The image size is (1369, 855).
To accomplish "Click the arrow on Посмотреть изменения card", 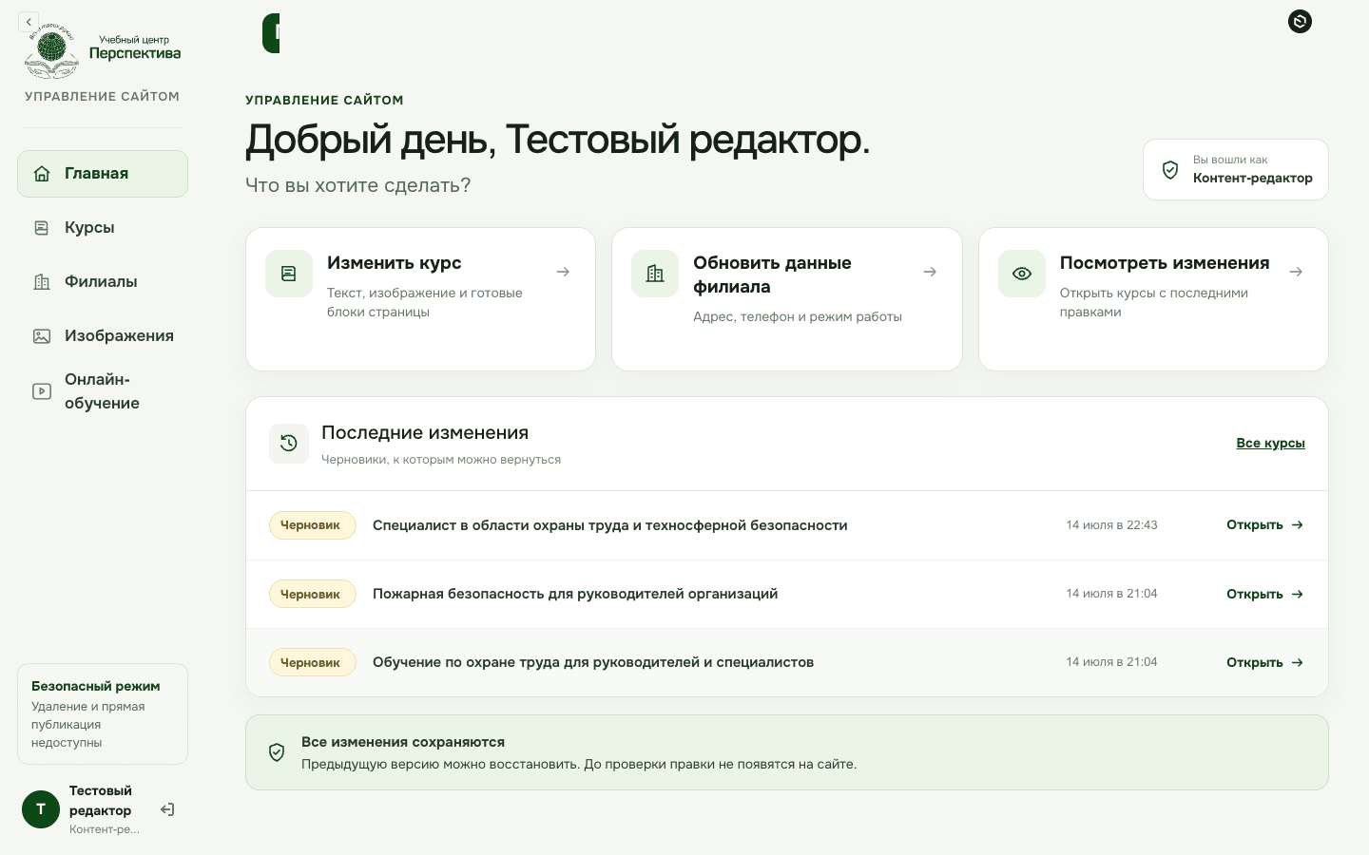I will coord(1296,272).
